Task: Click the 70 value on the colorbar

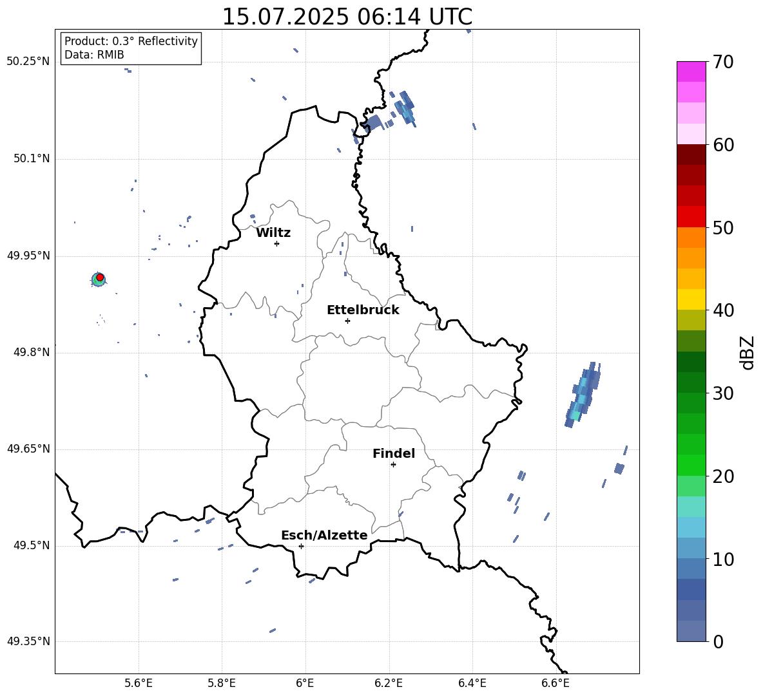Action: point(723,62)
